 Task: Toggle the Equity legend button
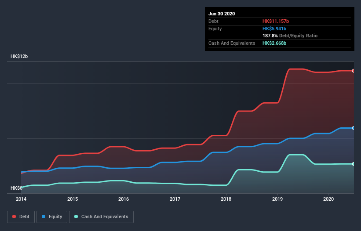coord(52,217)
